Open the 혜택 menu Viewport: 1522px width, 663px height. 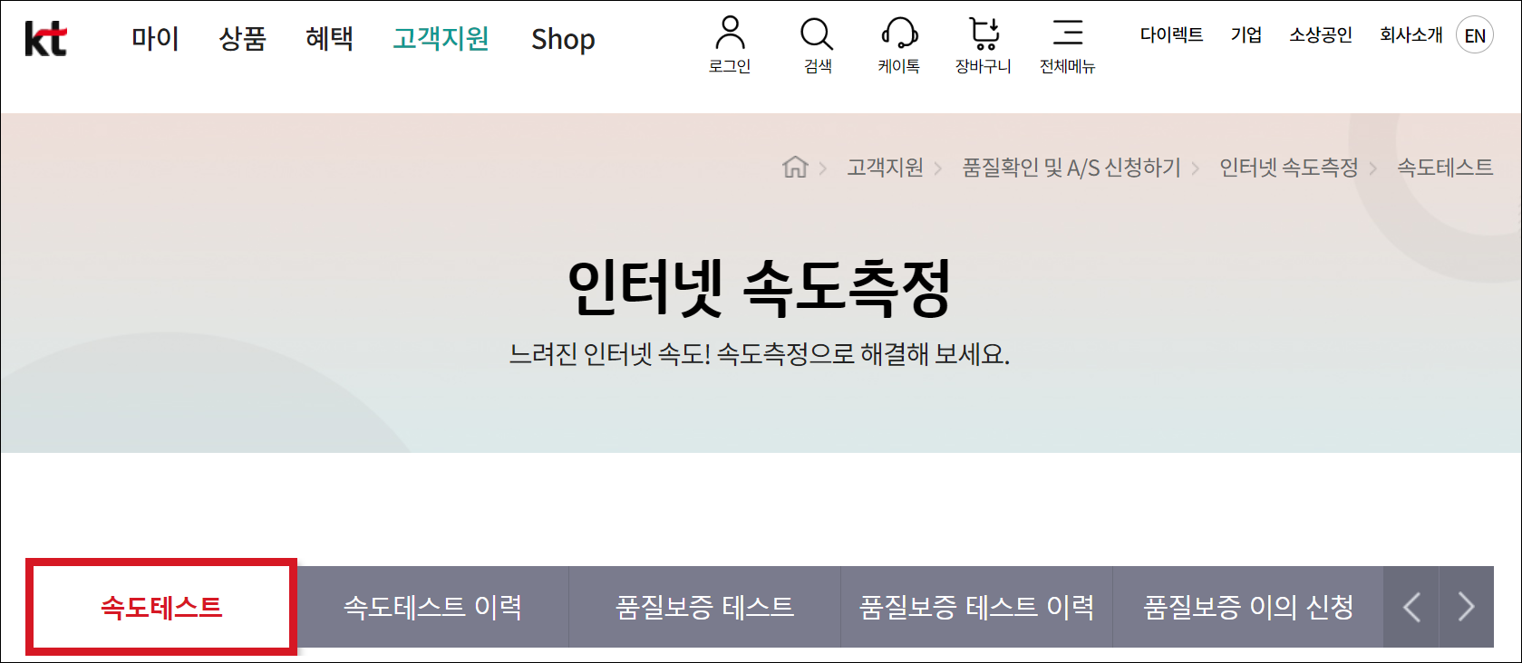pyautogui.click(x=330, y=39)
